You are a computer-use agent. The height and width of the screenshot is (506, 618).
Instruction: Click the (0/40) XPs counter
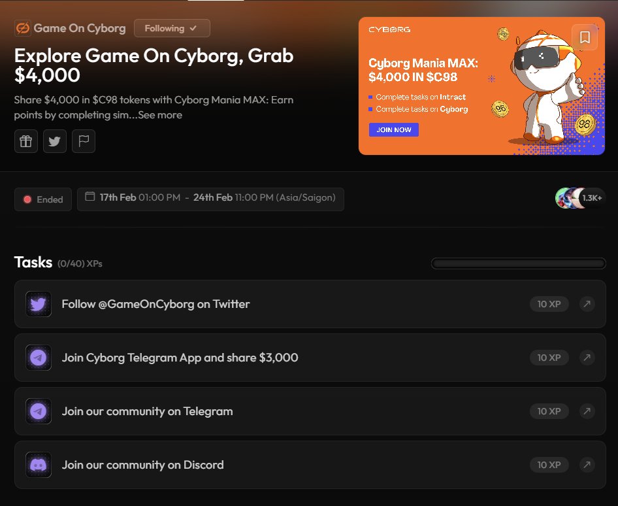(80, 263)
